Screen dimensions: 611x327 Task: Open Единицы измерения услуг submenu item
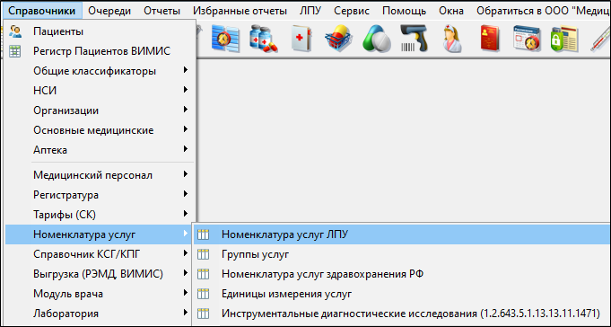[x=402, y=294]
